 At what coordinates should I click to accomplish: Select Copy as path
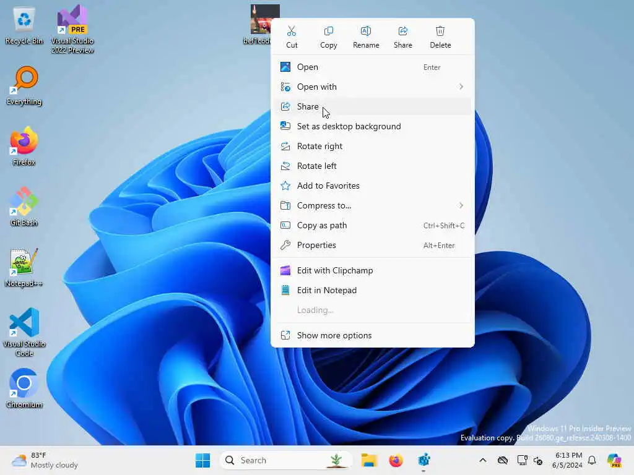[372, 225]
